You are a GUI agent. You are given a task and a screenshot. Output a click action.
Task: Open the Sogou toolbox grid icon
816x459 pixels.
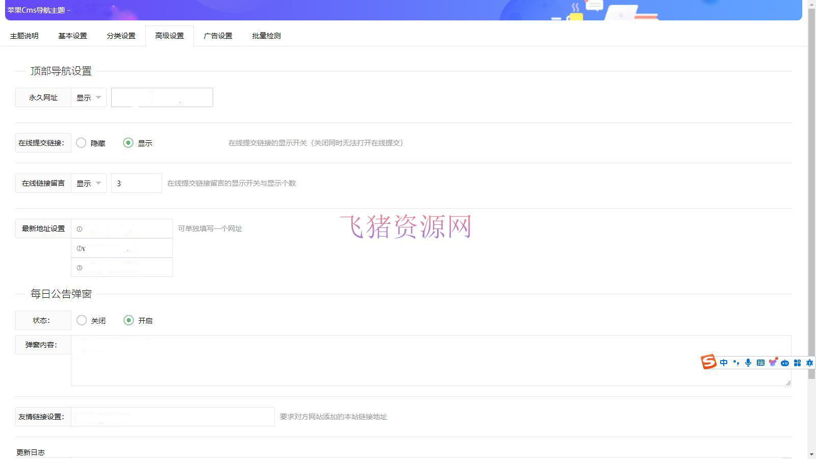797,362
